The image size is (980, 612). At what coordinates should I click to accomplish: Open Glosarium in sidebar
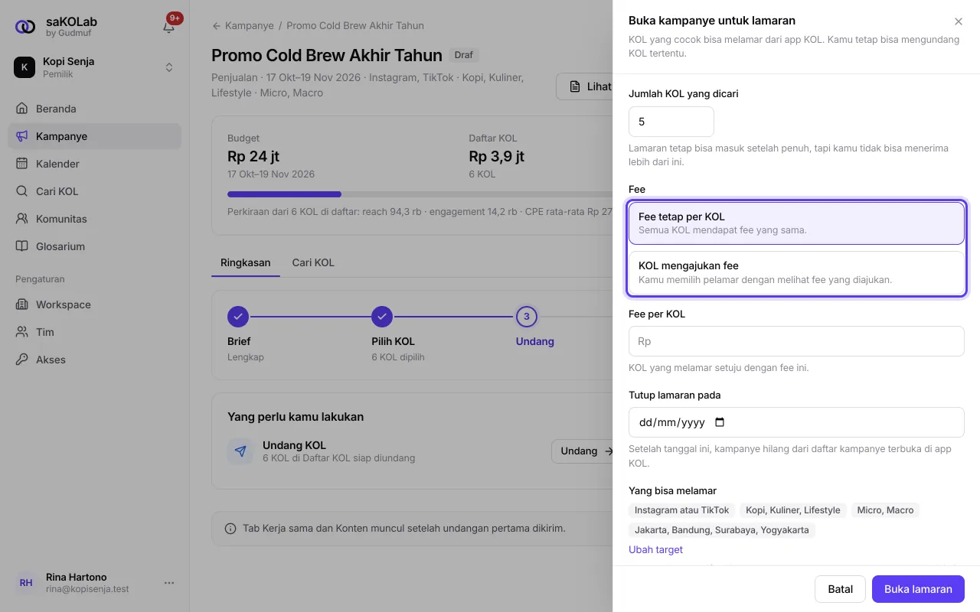coord(95,246)
